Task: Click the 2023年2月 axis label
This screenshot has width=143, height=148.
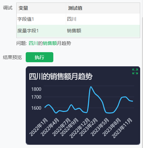Action: point(88,127)
